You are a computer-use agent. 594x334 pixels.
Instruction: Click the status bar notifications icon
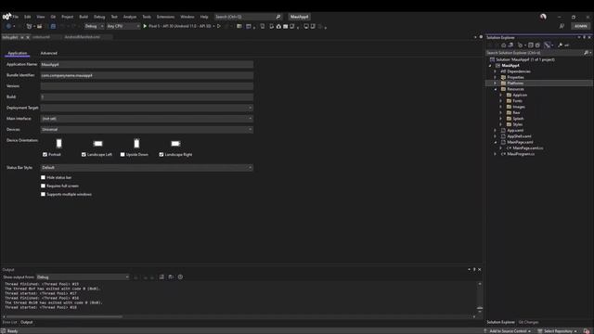tap(587, 331)
